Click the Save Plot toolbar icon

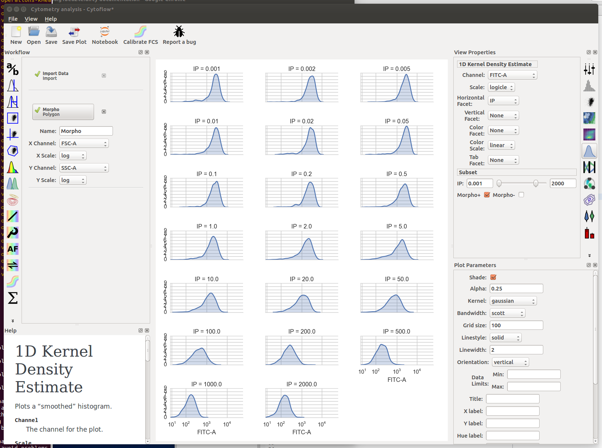(x=74, y=32)
